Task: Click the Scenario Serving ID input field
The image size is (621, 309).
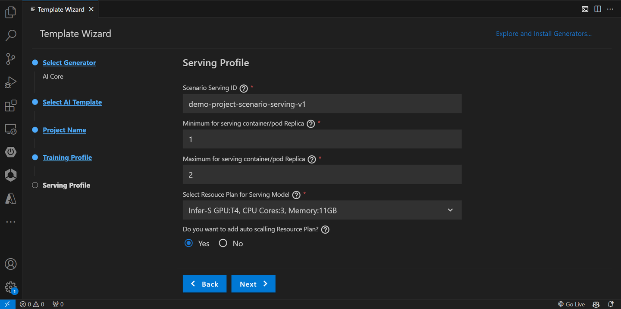Action: coord(322,104)
